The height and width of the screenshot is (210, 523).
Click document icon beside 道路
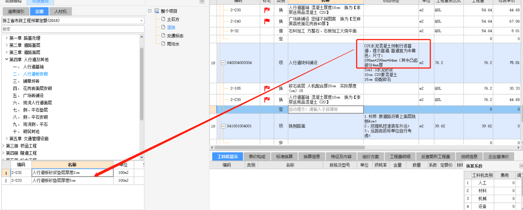[x=163, y=27]
